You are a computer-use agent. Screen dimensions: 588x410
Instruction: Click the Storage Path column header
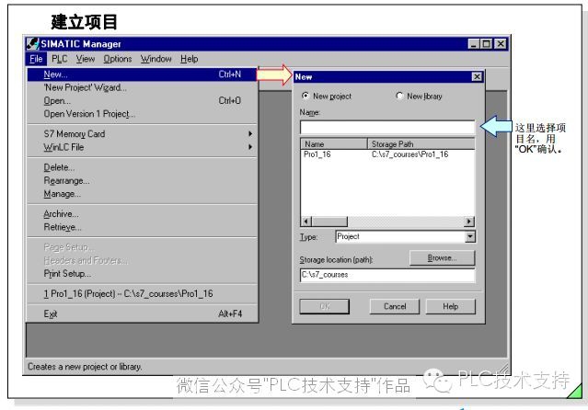coord(421,144)
